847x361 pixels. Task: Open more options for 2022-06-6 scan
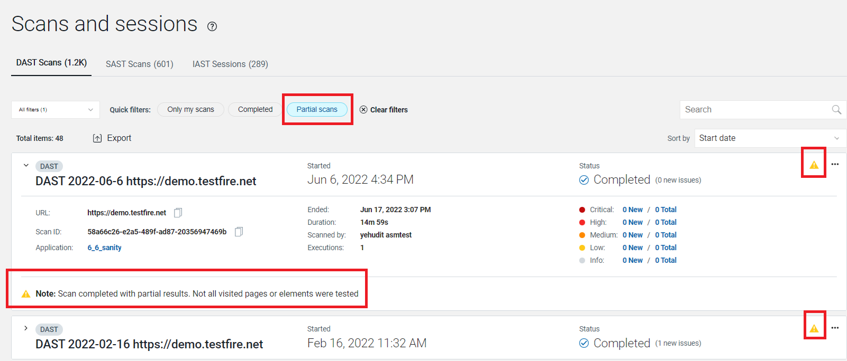coord(835,164)
